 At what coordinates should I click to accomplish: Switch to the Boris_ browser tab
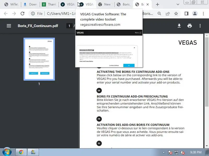coord(124,4)
